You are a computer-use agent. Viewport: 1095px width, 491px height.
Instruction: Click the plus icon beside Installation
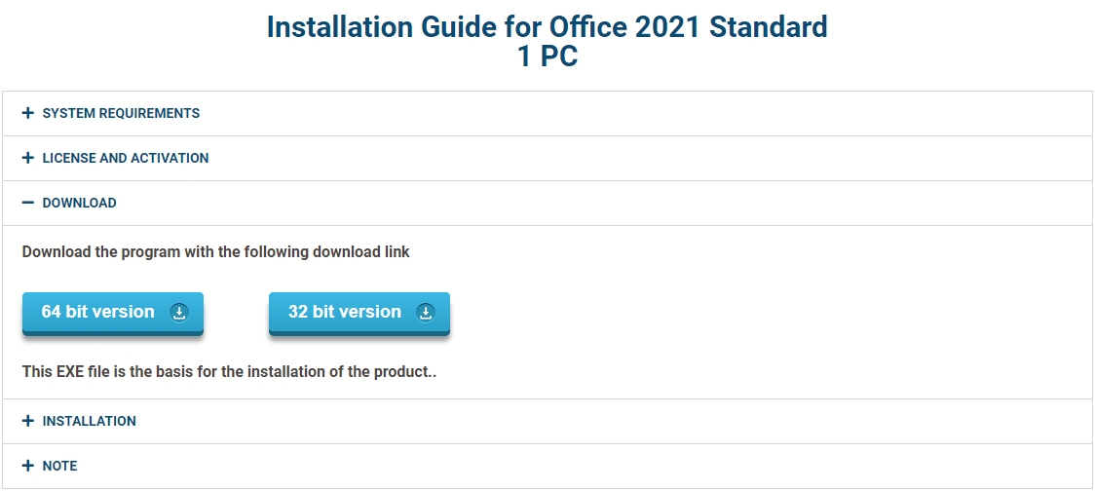(x=28, y=421)
